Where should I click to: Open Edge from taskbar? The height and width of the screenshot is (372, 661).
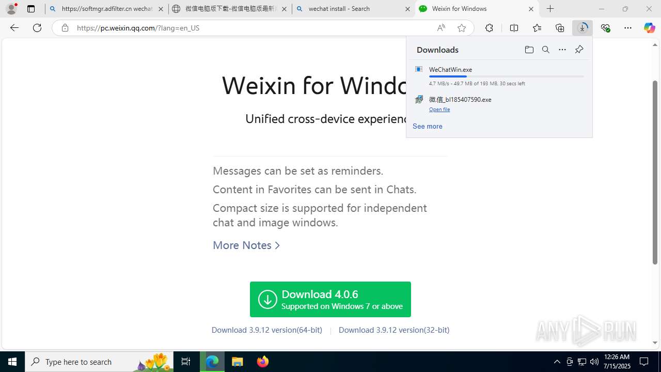[212, 362]
